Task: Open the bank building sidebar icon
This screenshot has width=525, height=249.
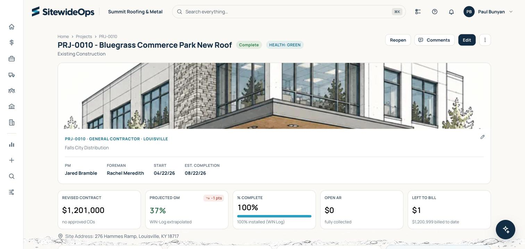Action: 11,106
